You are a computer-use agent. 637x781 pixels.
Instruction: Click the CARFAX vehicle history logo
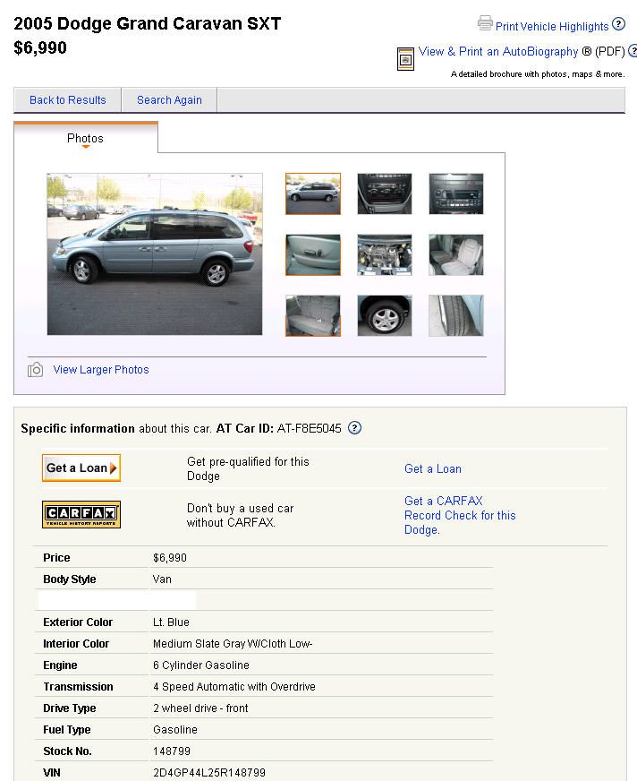pyautogui.click(x=81, y=514)
